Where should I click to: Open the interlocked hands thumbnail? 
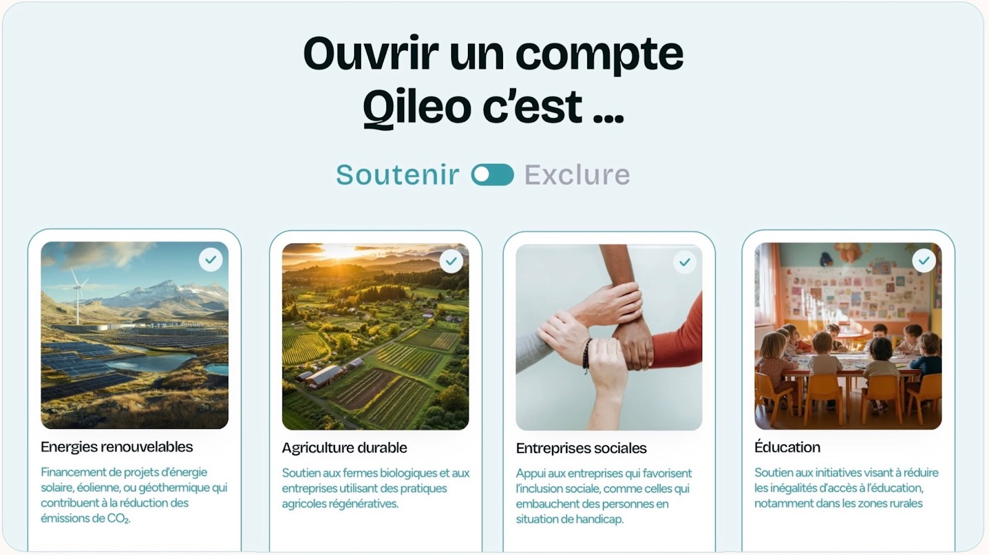[609, 337]
